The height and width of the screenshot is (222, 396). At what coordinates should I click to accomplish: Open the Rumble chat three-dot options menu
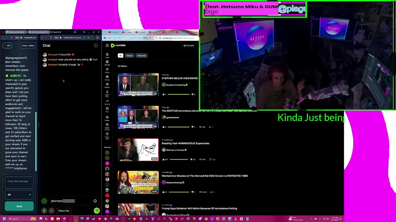tap(96, 46)
